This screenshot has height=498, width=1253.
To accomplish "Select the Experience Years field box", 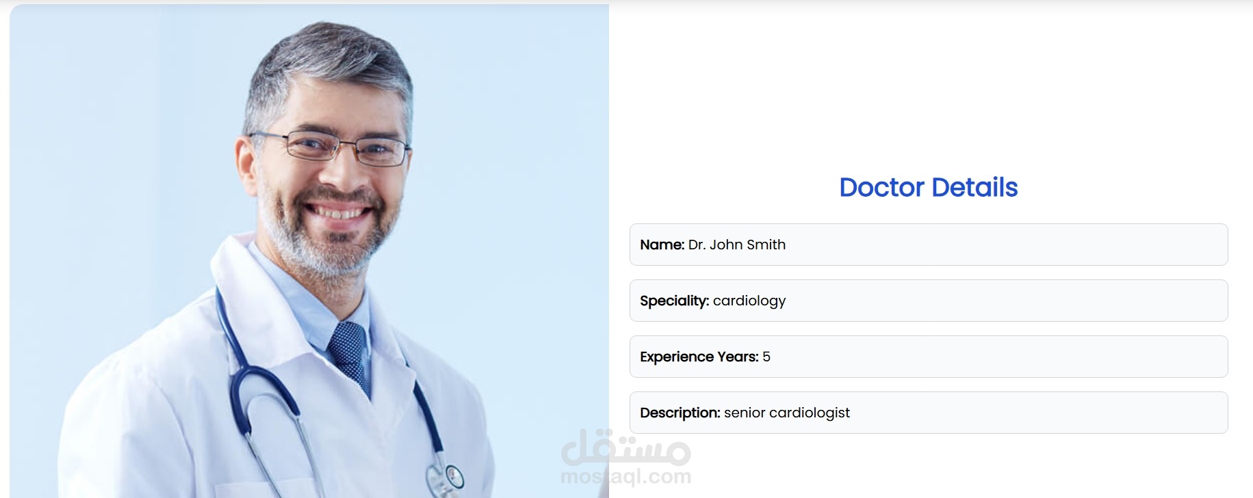I will point(929,357).
